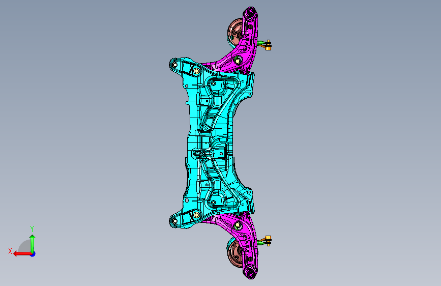Pick the lower brown bushing part

point(235,253)
